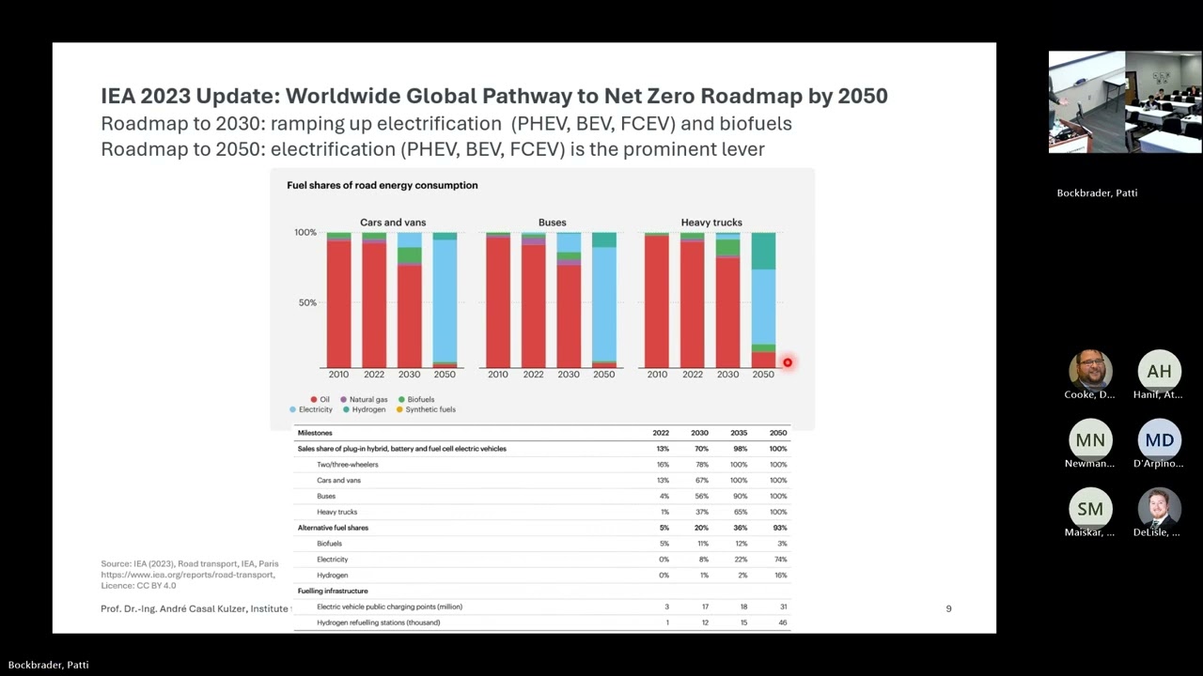Click the 'Buses' chart title
Image resolution: width=1203 pixels, height=676 pixels.
553,223
